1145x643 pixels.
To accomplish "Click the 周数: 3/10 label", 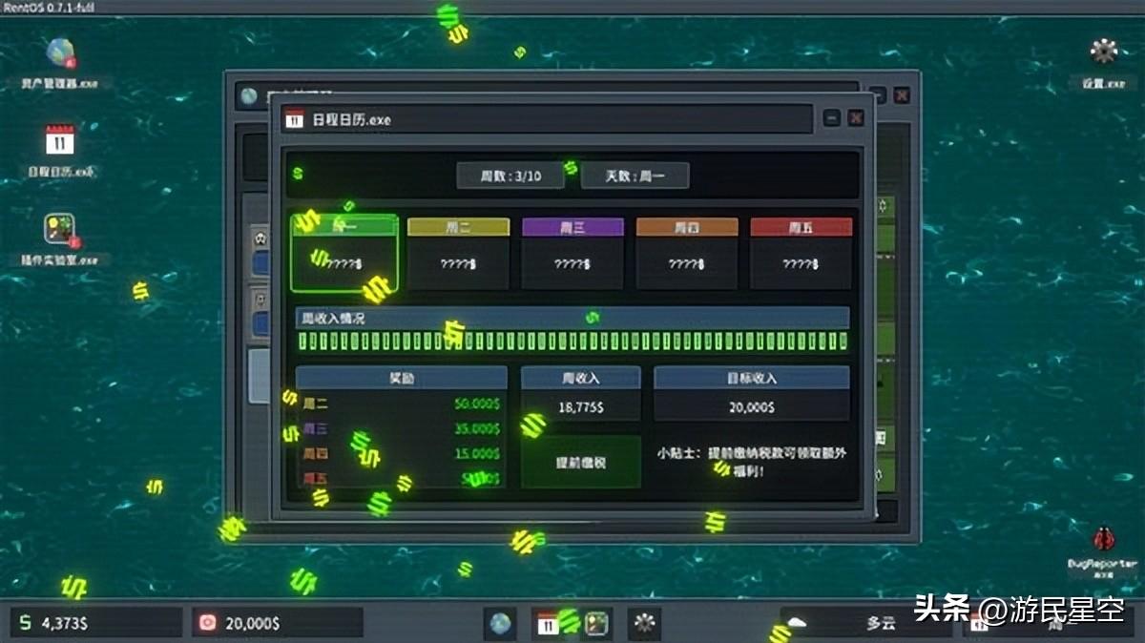I will (x=510, y=176).
